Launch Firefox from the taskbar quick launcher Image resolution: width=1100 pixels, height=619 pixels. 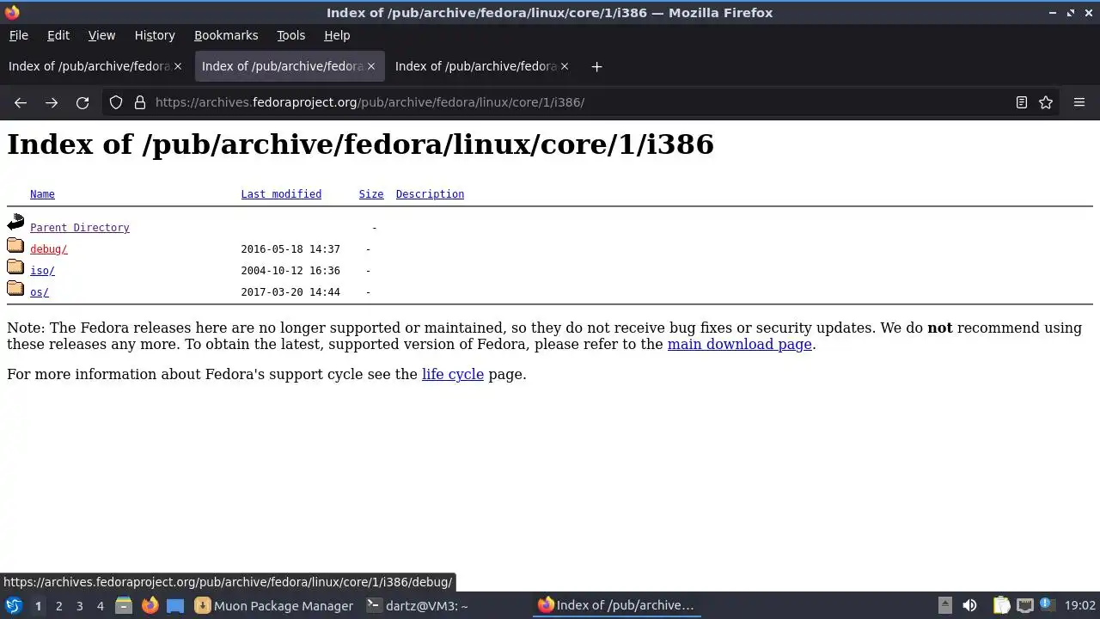coord(150,605)
